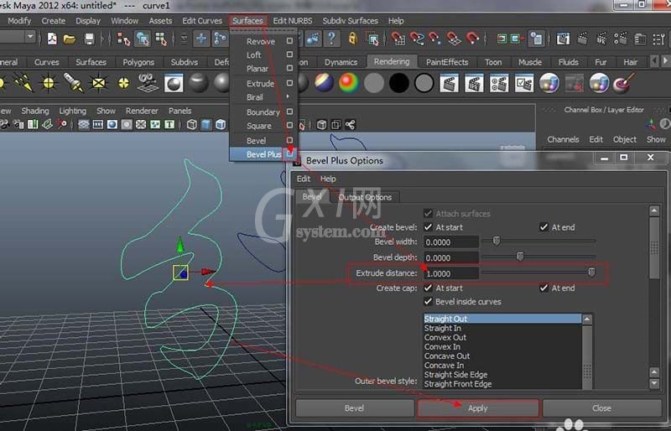
Task: Click the shelf tabs right arrow
Action: [x=665, y=61]
